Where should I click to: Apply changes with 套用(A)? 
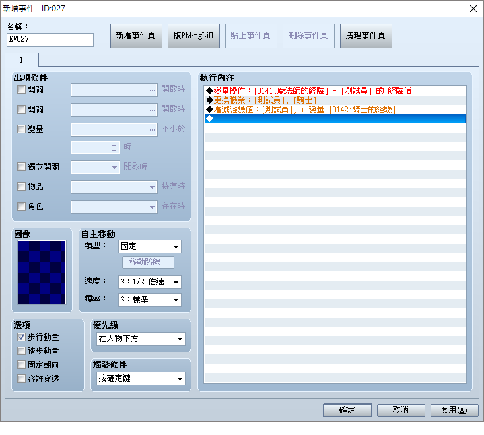pyautogui.click(x=454, y=410)
